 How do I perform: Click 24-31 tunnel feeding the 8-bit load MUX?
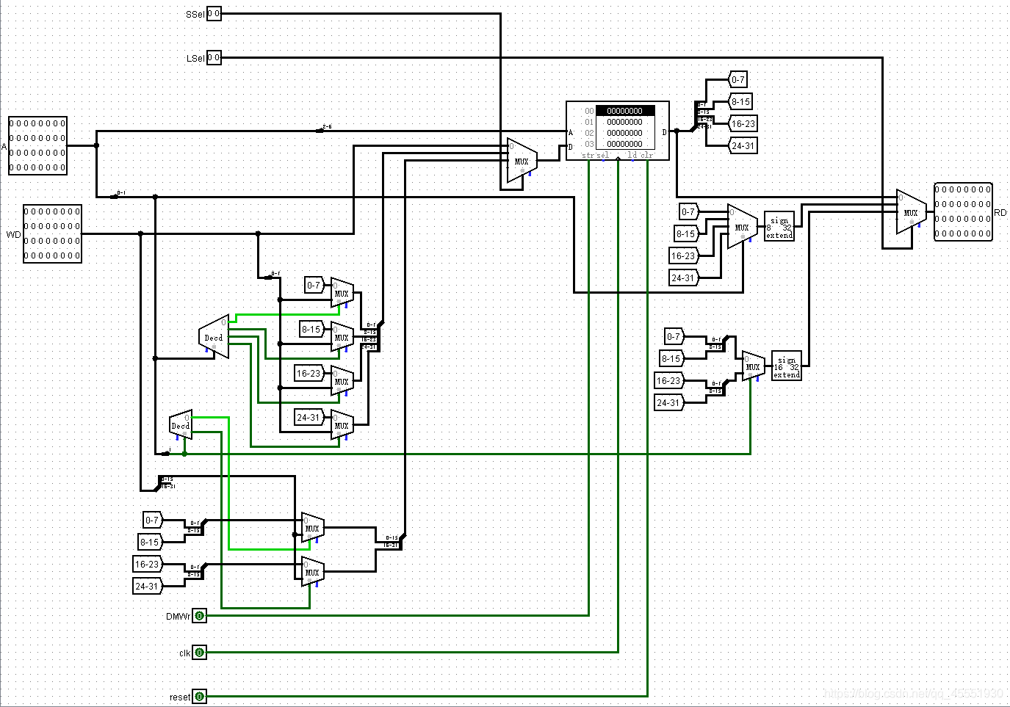coord(684,278)
